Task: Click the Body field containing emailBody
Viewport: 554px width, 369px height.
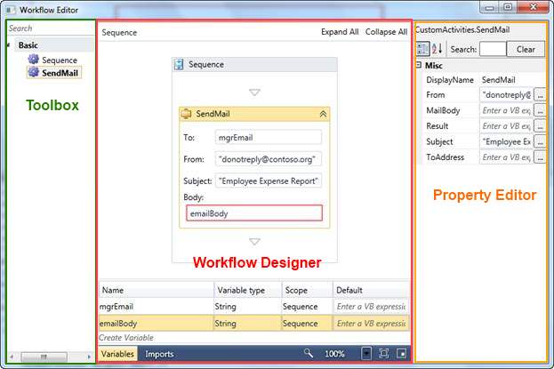Action: coord(254,213)
